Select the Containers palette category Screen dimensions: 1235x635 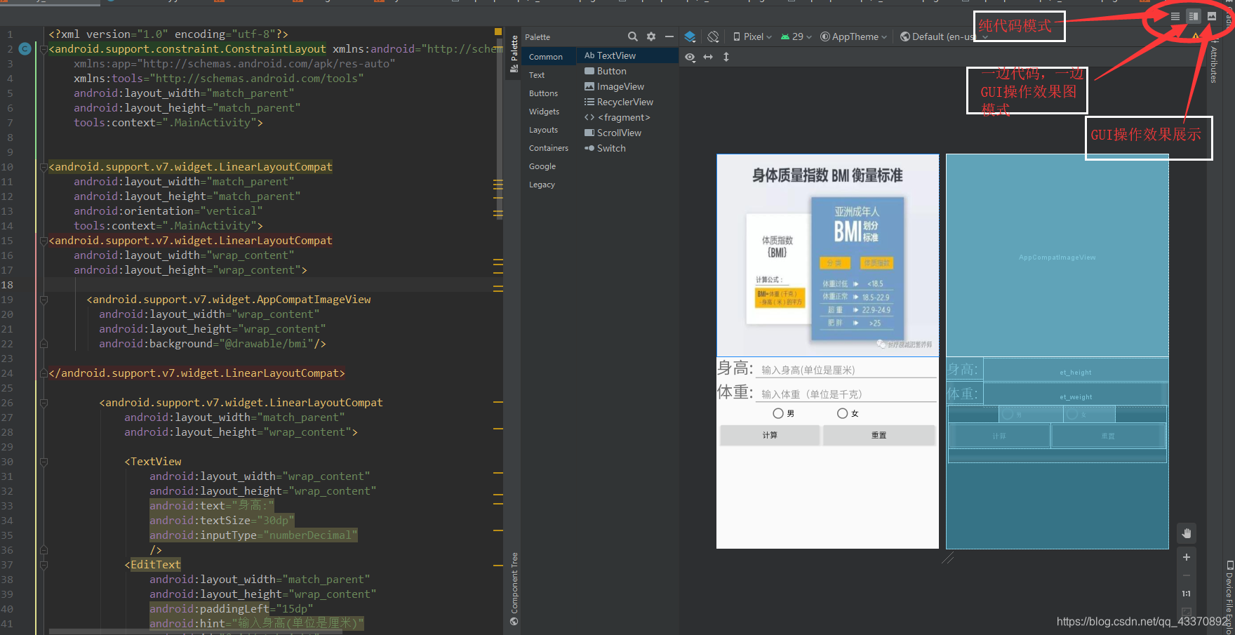[x=549, y=148]
